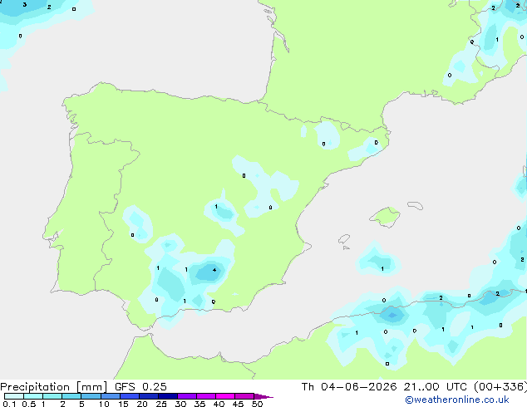Select the 20–25 mm legend color swatch
This screenshot has width=527, height=407.
[x=149, y=396]
